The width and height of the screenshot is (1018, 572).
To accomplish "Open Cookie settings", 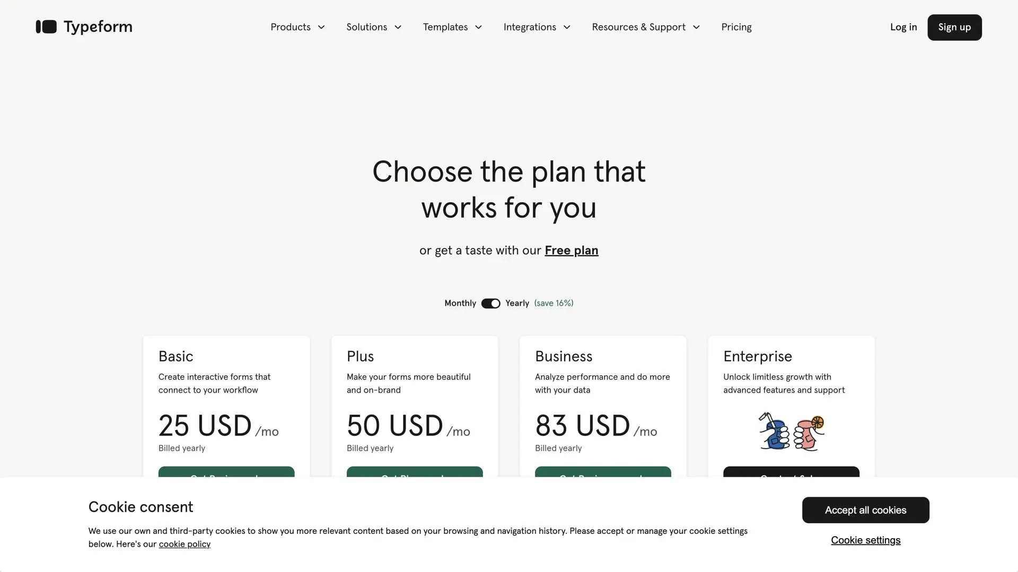I will [865, 540].
